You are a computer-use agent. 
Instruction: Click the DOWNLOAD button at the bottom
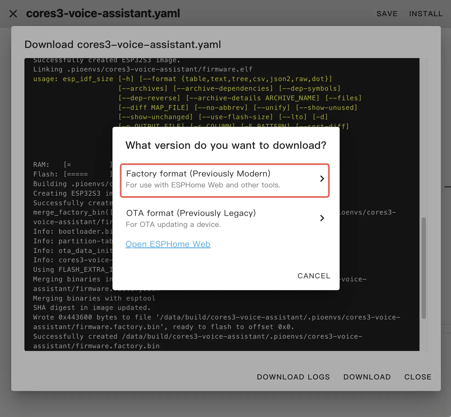tap(367, 377)
